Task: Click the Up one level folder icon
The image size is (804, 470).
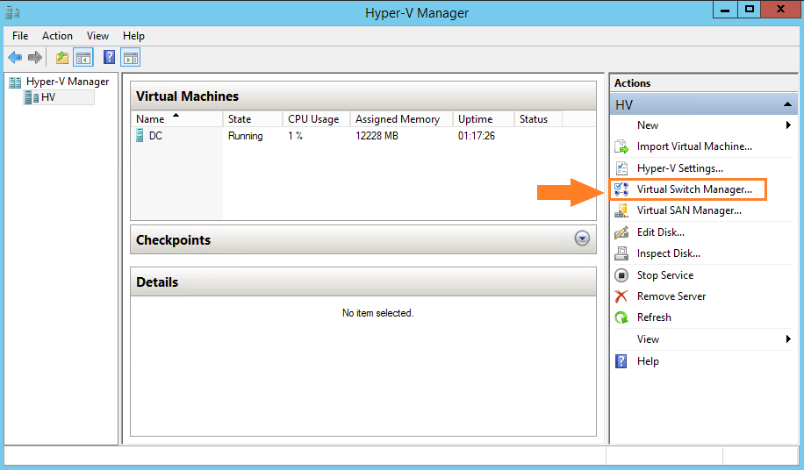Action: pyautogui.click(x=62, y=57)
